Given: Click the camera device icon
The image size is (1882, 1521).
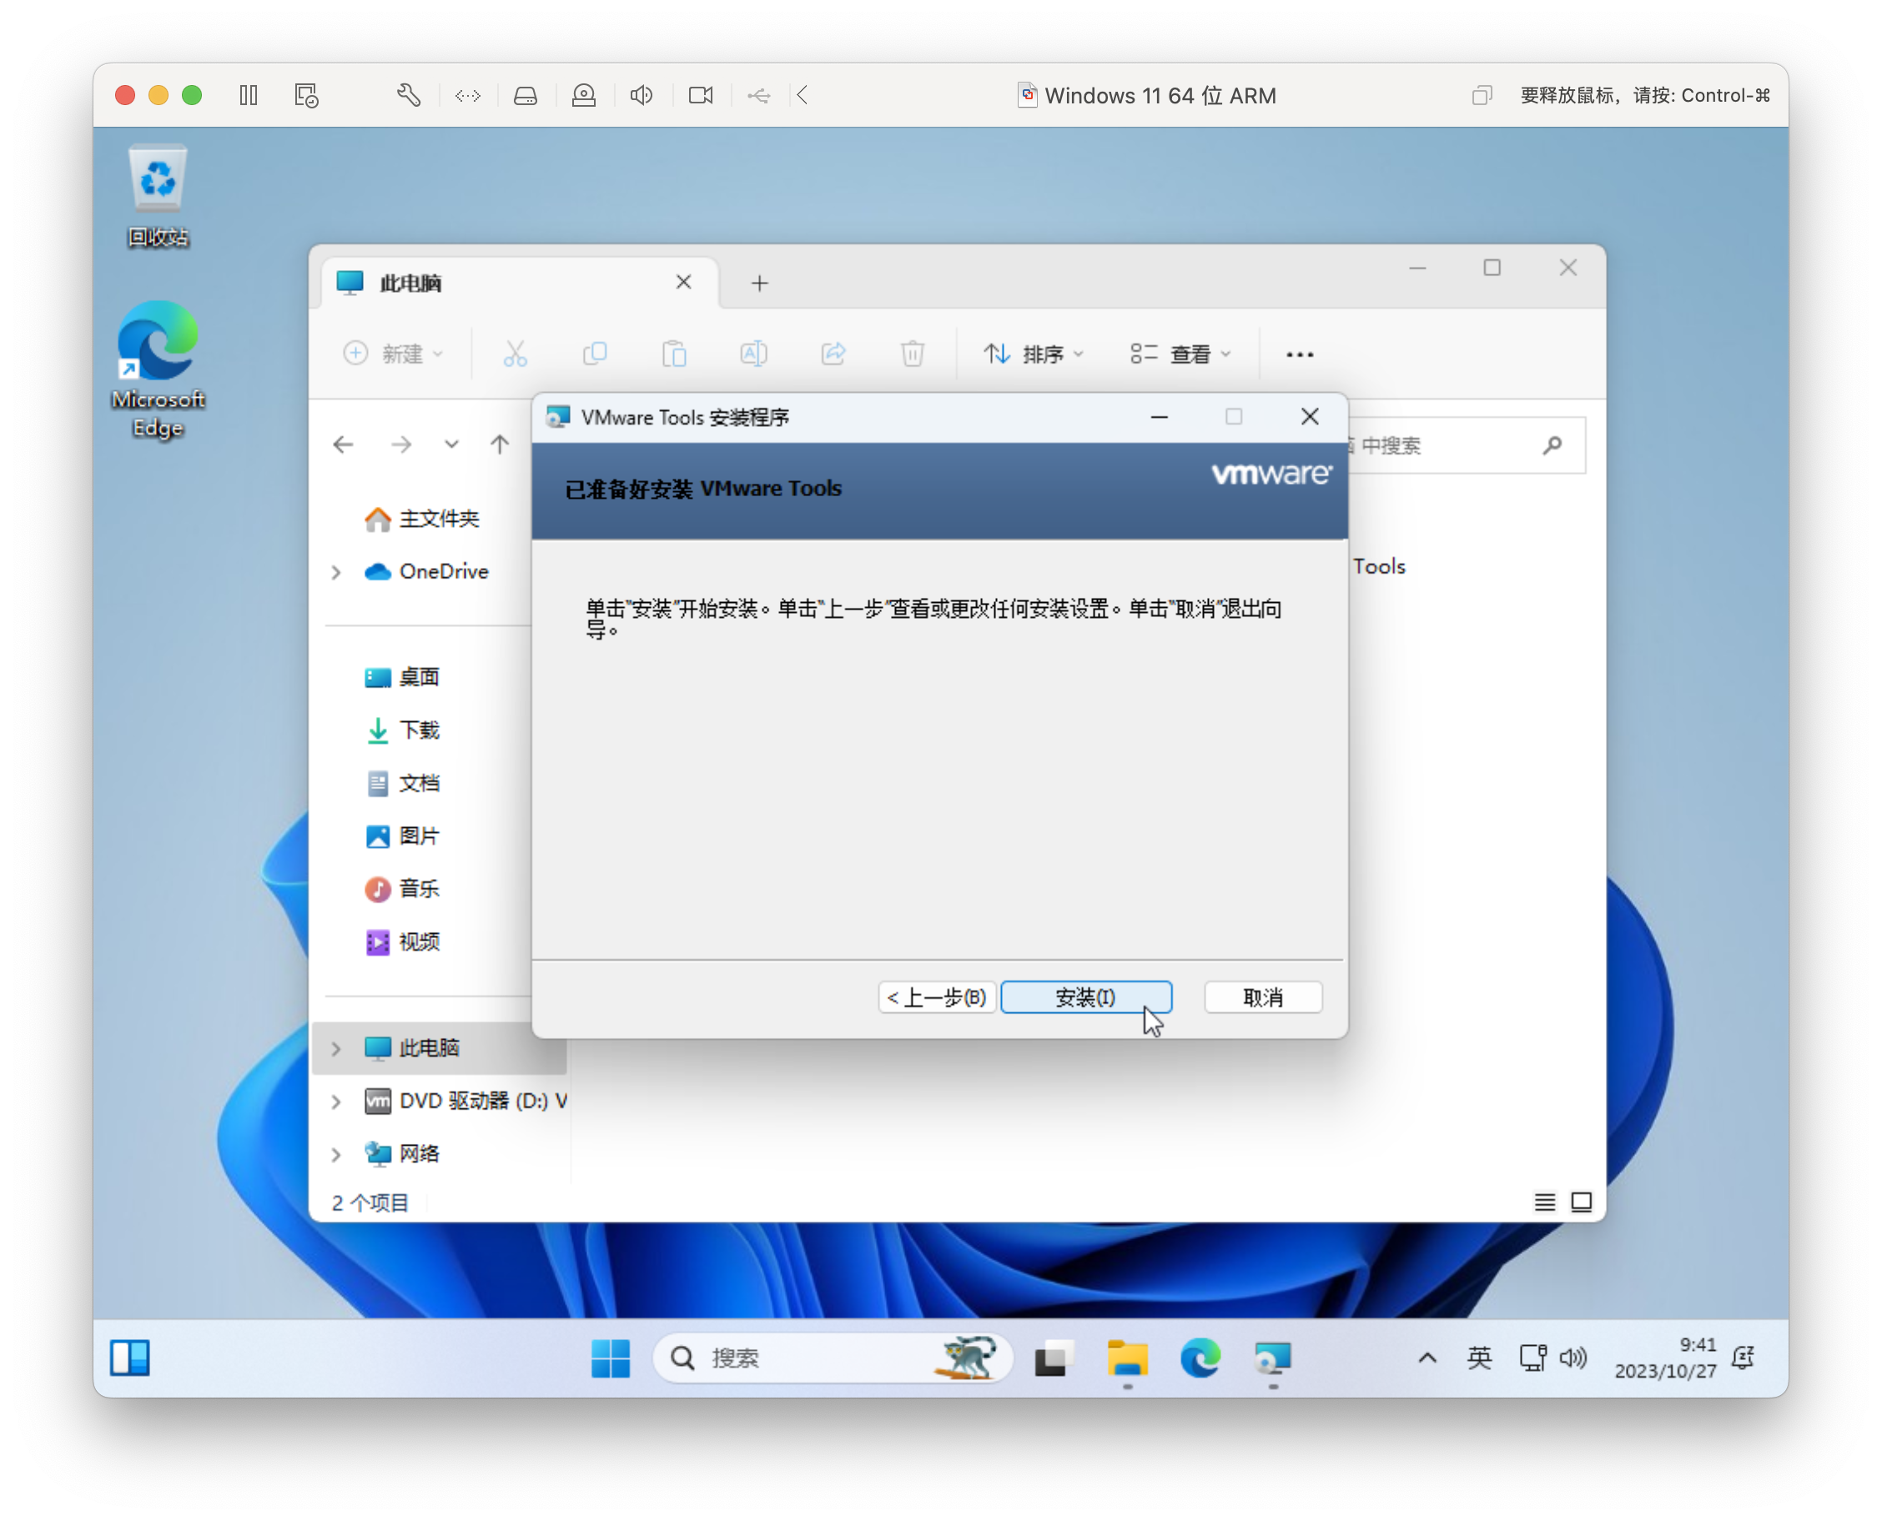Looking at the screenshot, I should pos(701,94).
